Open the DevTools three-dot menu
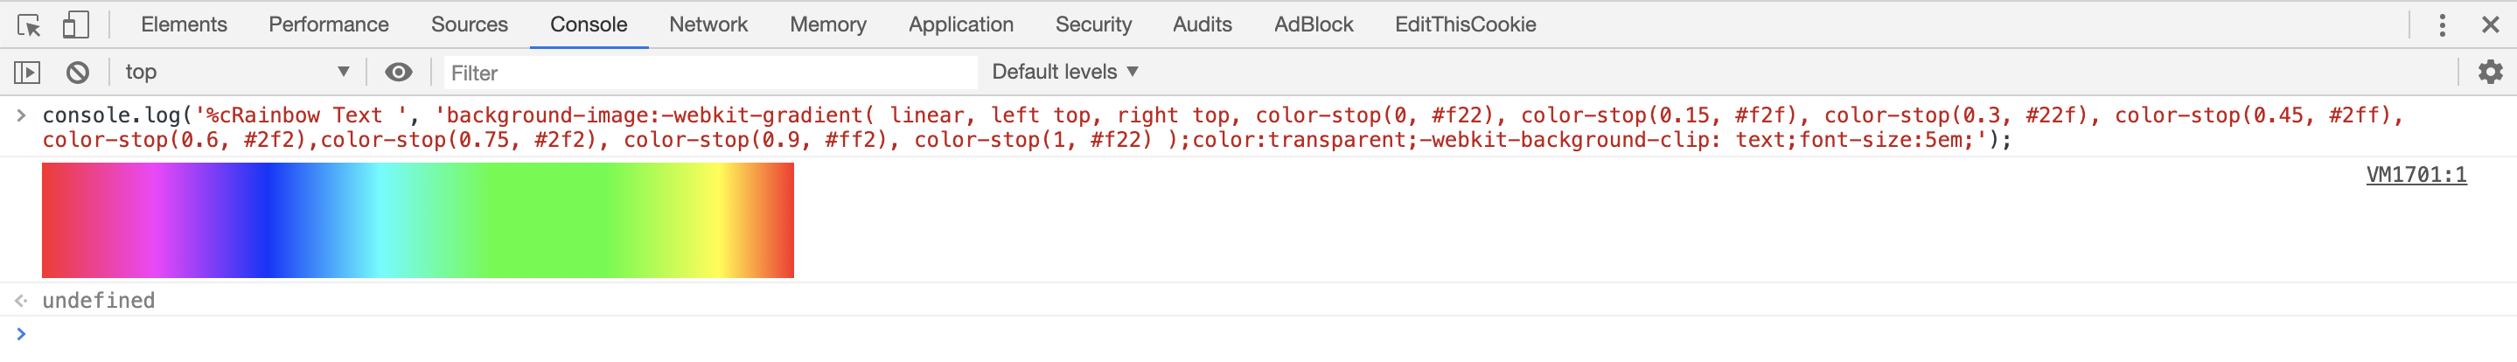This screenshot has height=362, width=2517. point(2442,24)
